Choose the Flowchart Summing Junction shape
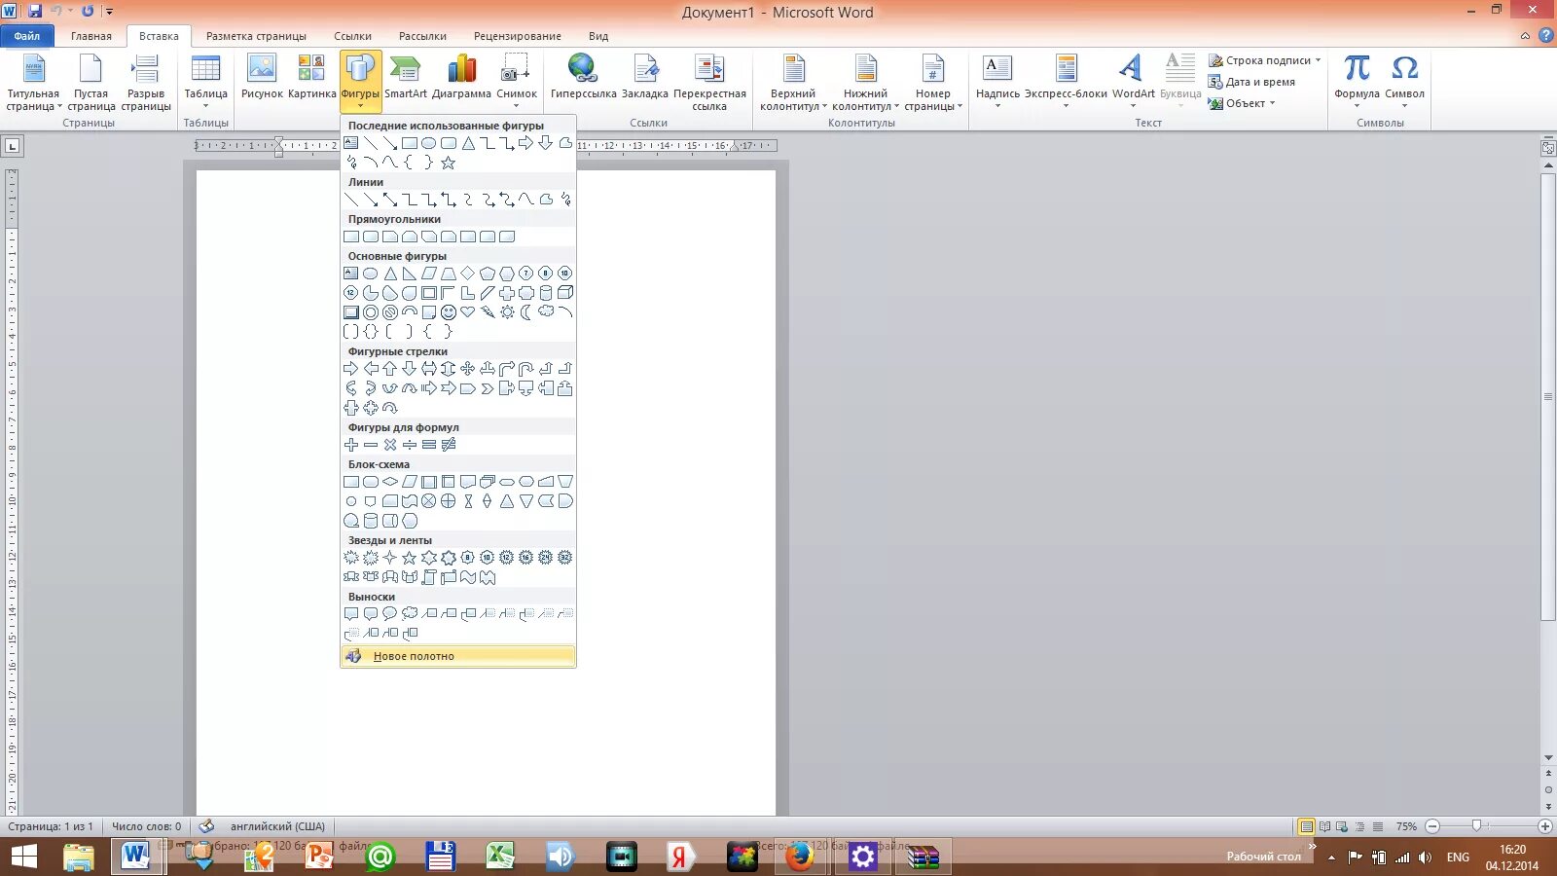This screenshot has height=876, width=1557. pyautogui.click(x=429, y=501)
